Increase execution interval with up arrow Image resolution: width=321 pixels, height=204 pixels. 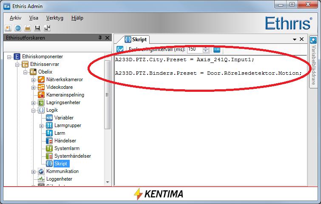[206, 48]
